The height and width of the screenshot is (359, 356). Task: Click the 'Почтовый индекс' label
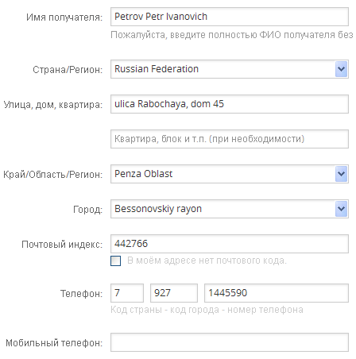click(62, 245)
